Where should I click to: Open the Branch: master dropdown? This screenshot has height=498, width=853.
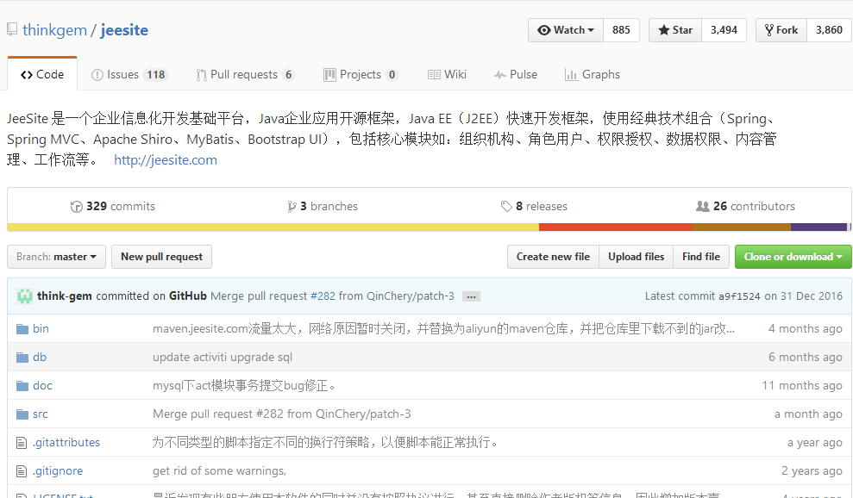coord(57,257)
